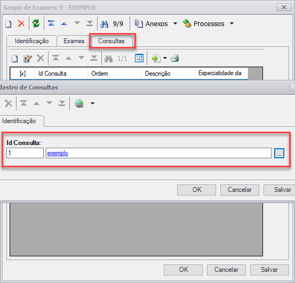Switch to the Consultas tab
This screenshot has height=283, width=295.
click(111, 41)
